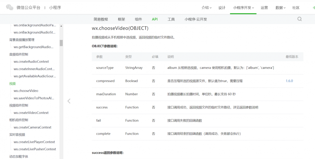Click the sourceType parameter cell
The width and height of the screenshot is (315, 159).
105,68
